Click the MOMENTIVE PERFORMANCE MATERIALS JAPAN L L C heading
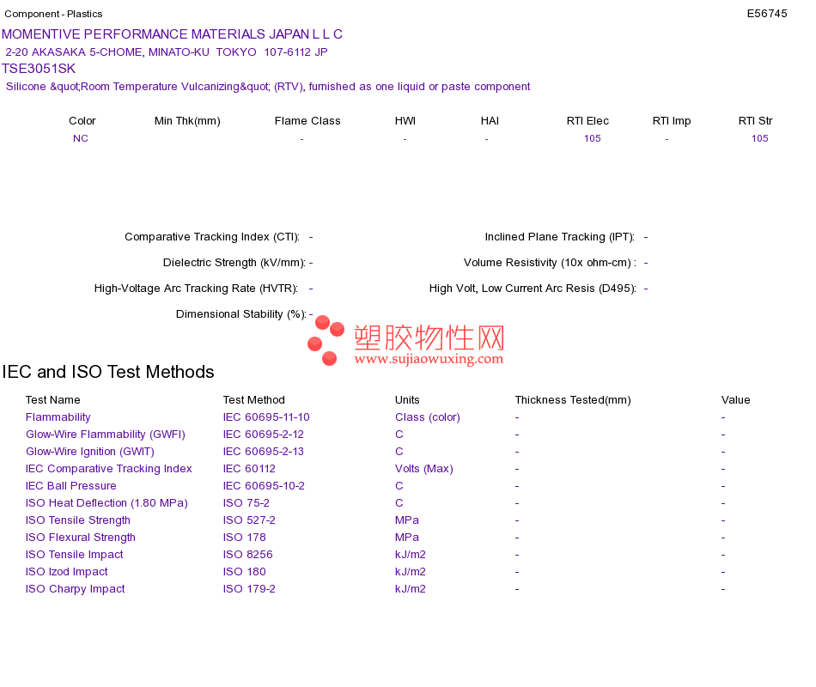Screen dimensions: 816x687 [172, 34]
